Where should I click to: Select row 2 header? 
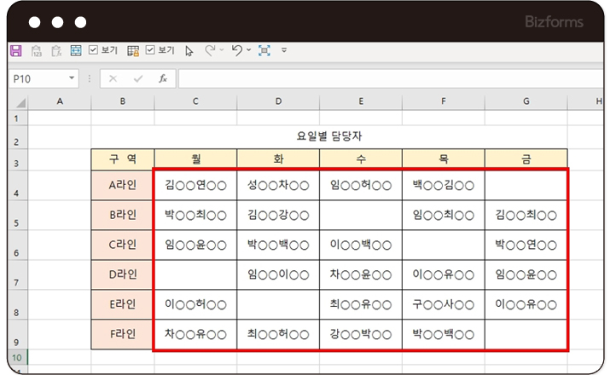(x=17, y=137)
